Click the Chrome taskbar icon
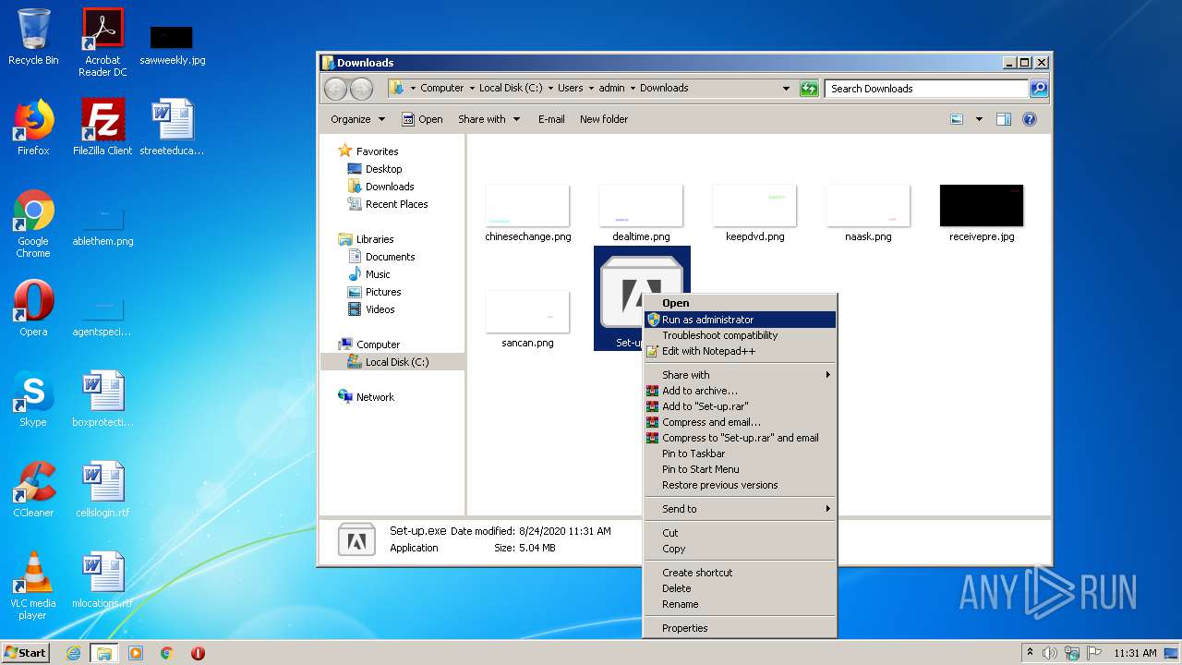The width and height of the screenshot is (1182, 665). coord(167,653)
